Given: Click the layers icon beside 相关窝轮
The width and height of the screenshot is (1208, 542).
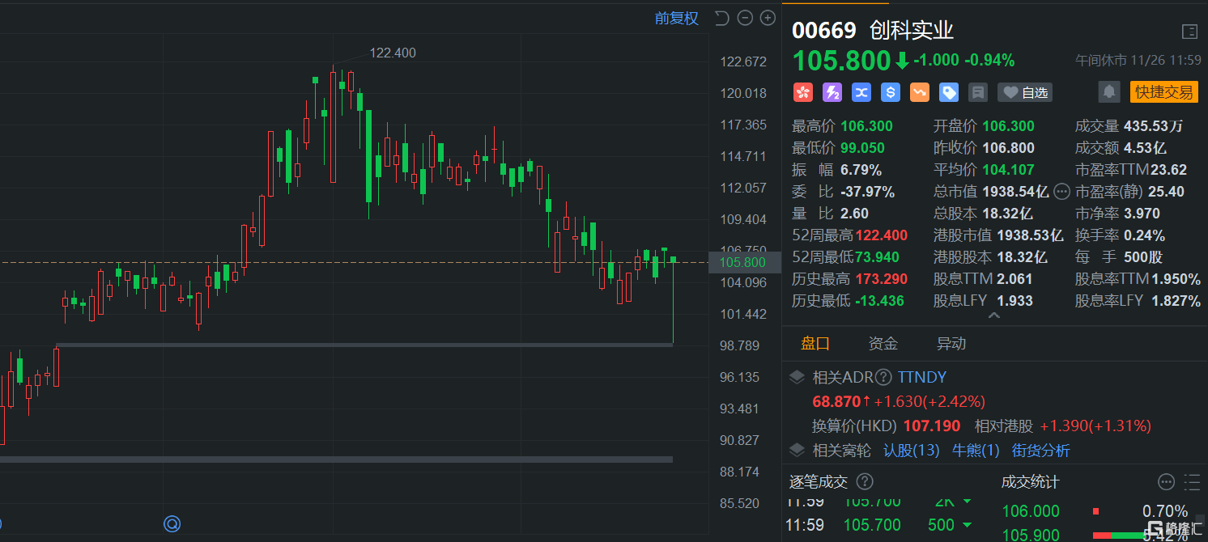Looking at the screenshot, I should (x=798, y=450).
